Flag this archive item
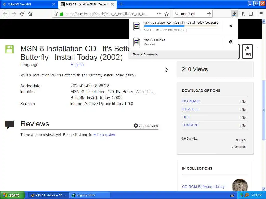The image size is (266, 199). pos(247,51)
